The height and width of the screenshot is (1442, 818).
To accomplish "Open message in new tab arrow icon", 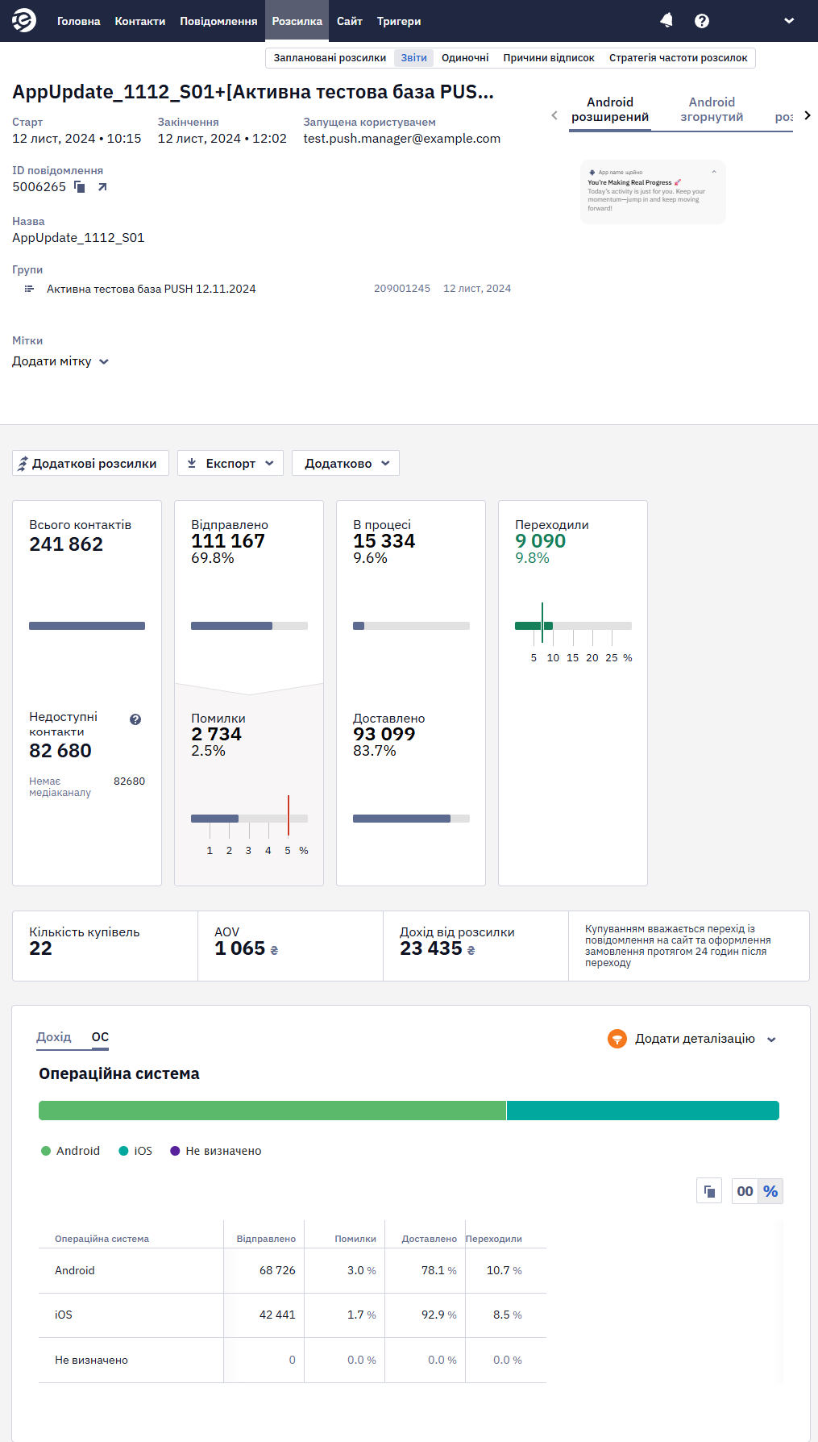I will [x=102, y=187].
